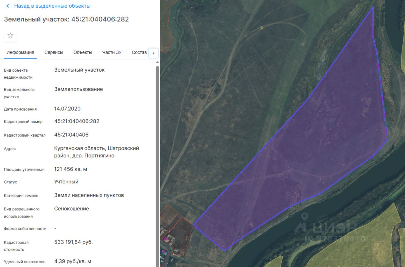Switch to the Сервисы tab
405x267 pixels.
tap(54, 52)
